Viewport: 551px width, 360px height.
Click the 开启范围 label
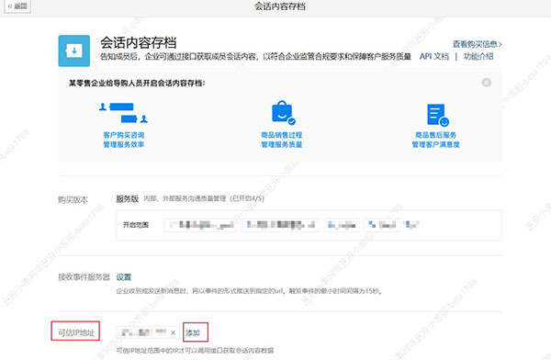pos(136,225)
